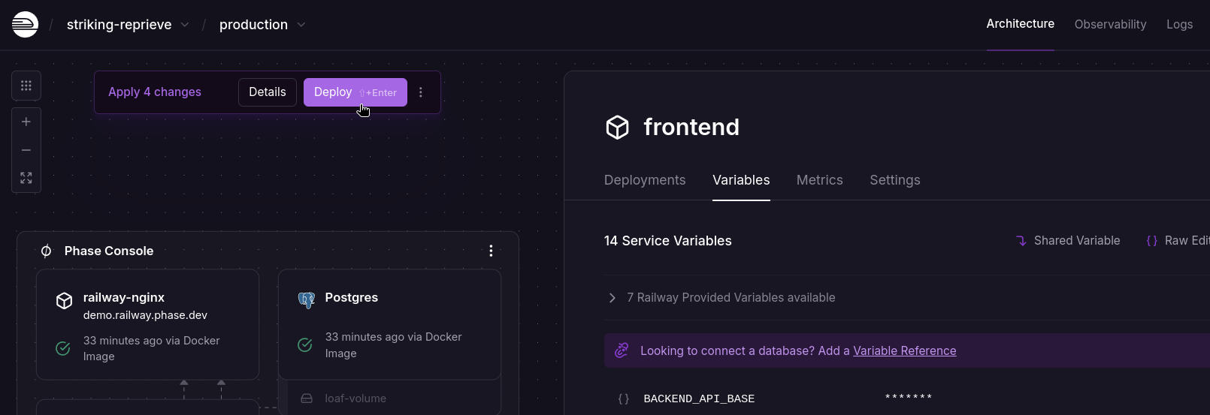Switch to the Deployments tab
The height and width of the screenshot is (415, 1210).
644,180
